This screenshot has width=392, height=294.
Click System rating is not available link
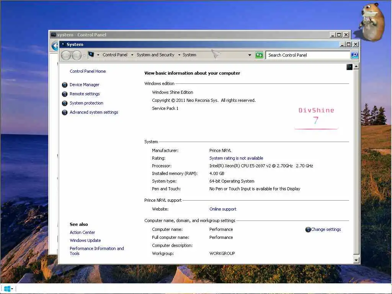(236, 158)
